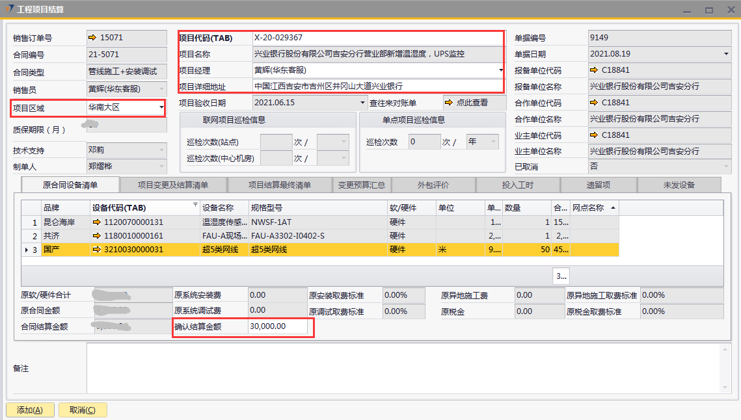Click link arrow next to 点此查看
The image size is (741, 420).
click(448, 103)
